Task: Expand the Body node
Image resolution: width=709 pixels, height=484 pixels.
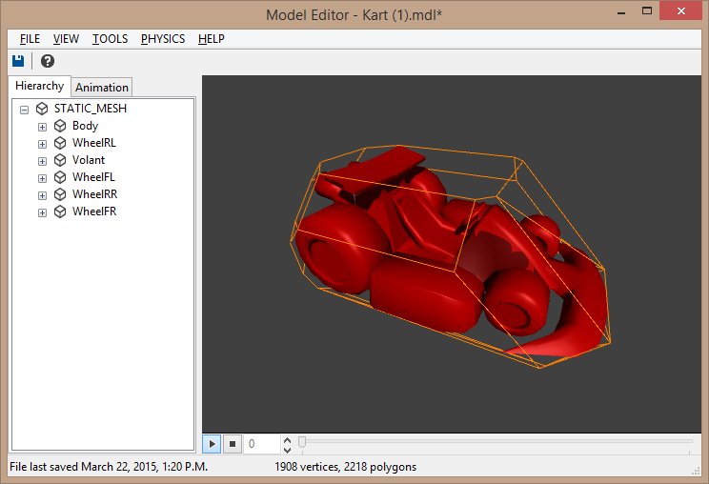Action: [42, 127]
